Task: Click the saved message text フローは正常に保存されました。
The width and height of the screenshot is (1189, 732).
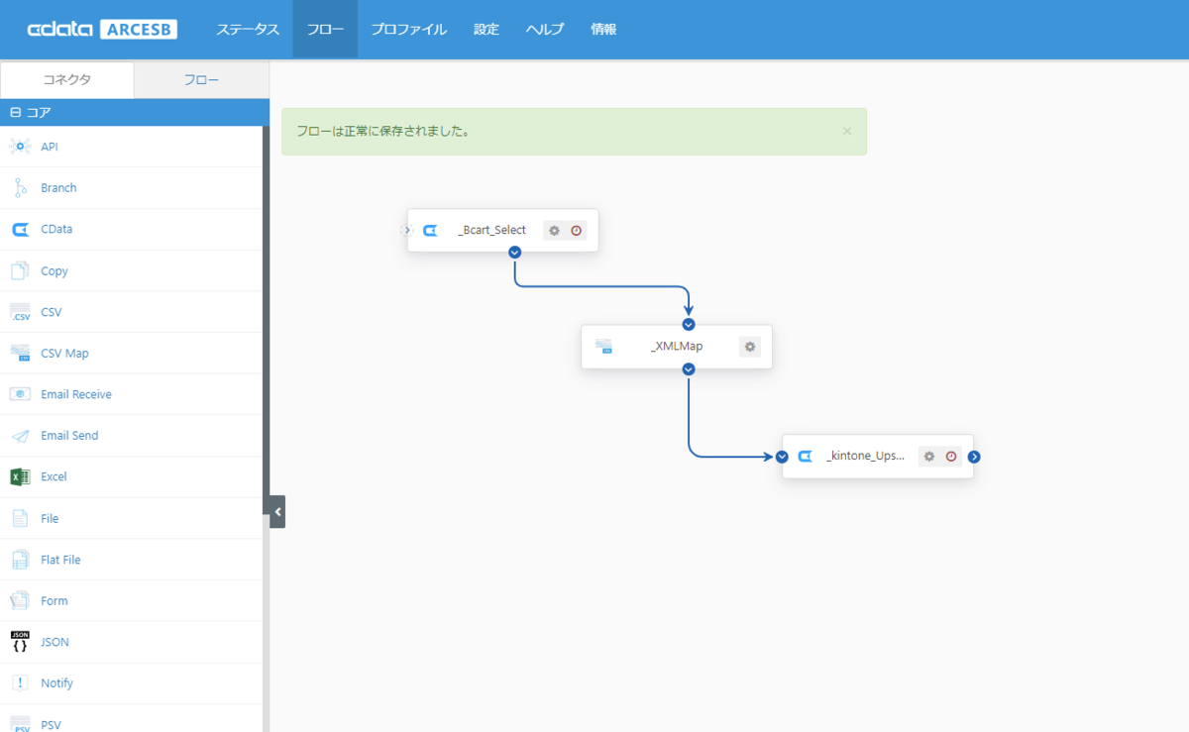Action: pos(383,131)
